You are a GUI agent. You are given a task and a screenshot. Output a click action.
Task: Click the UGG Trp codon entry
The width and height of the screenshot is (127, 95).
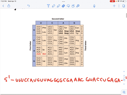point(74,33)
